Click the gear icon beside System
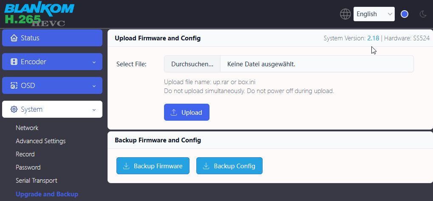 point(14,109)
